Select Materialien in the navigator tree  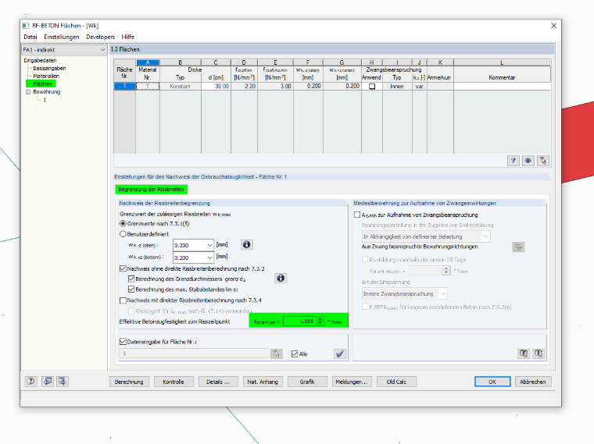pos(46,76)
